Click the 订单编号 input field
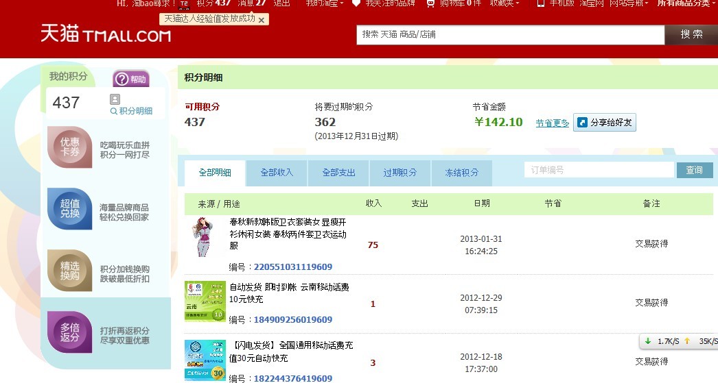This screenshot has height=383, width=718. pos(599,170)
